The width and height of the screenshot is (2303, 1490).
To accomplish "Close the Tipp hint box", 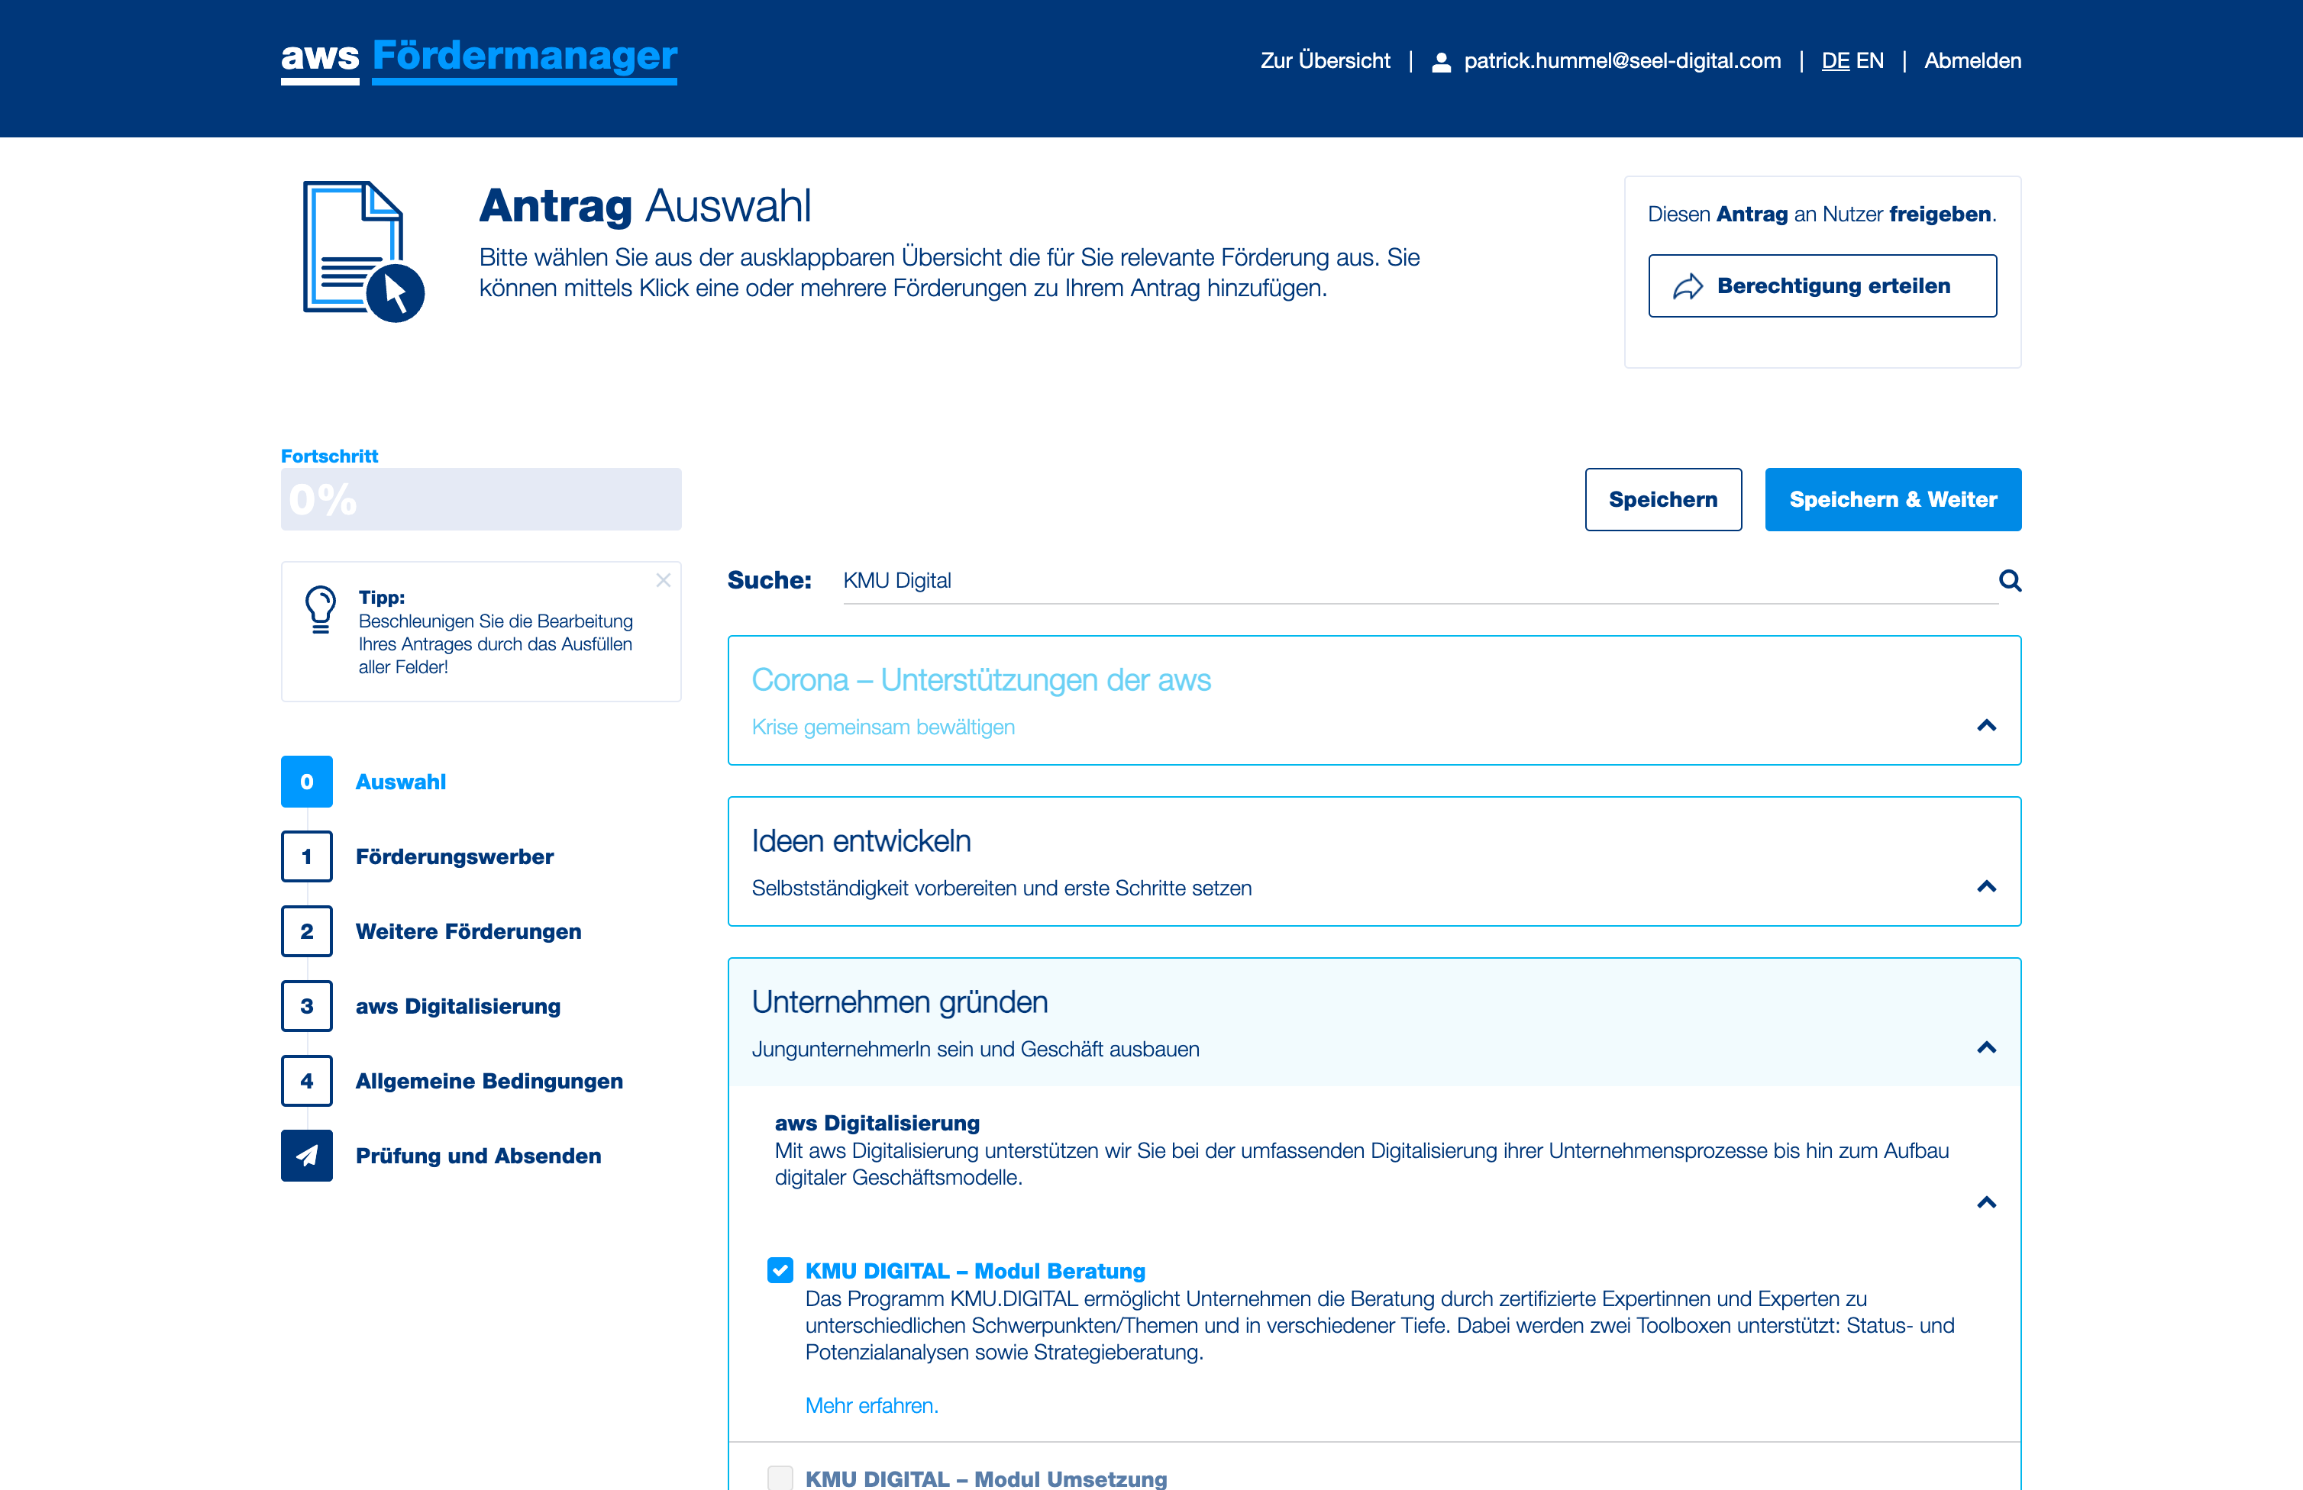I will pos(663,579).
